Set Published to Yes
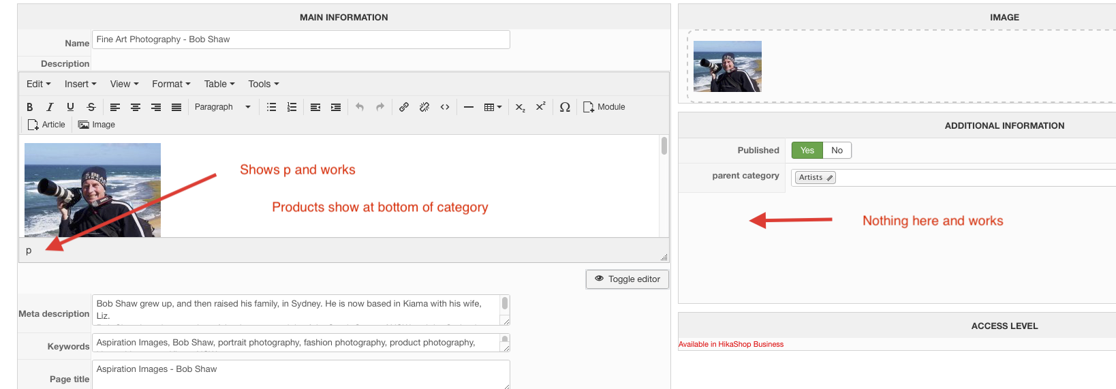The height and width of the screenshot is (389, 1116). (x=807, y=151)
